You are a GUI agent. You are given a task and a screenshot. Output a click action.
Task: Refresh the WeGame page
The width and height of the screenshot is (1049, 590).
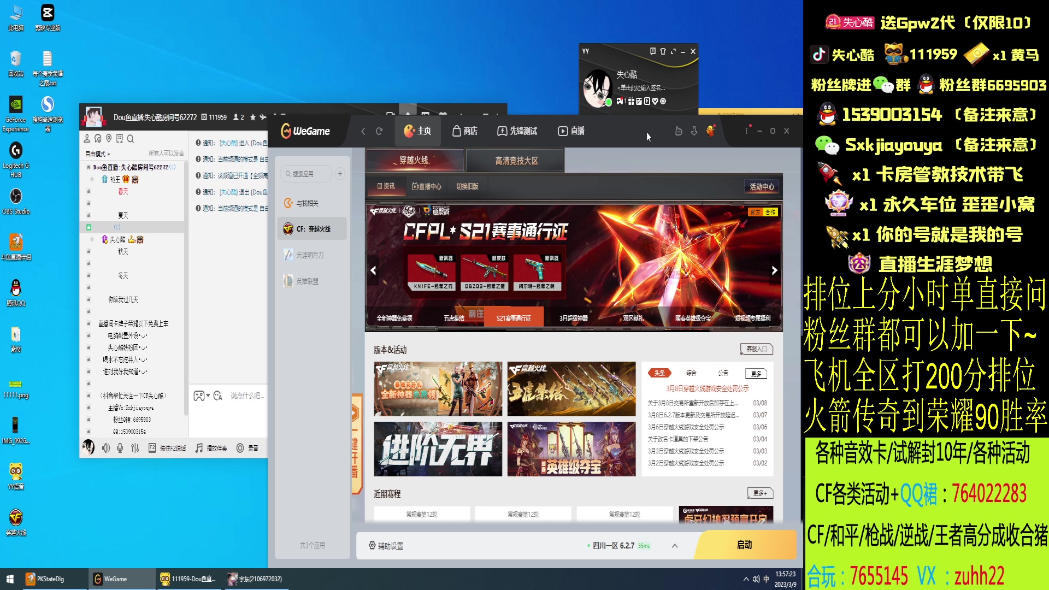click(379, 131)
